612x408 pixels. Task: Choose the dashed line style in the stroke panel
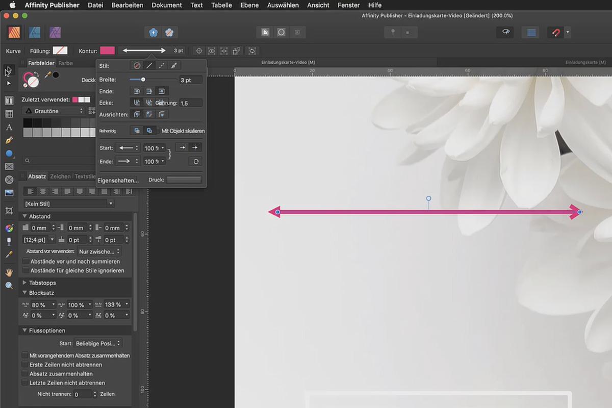[x=161, y=65]
